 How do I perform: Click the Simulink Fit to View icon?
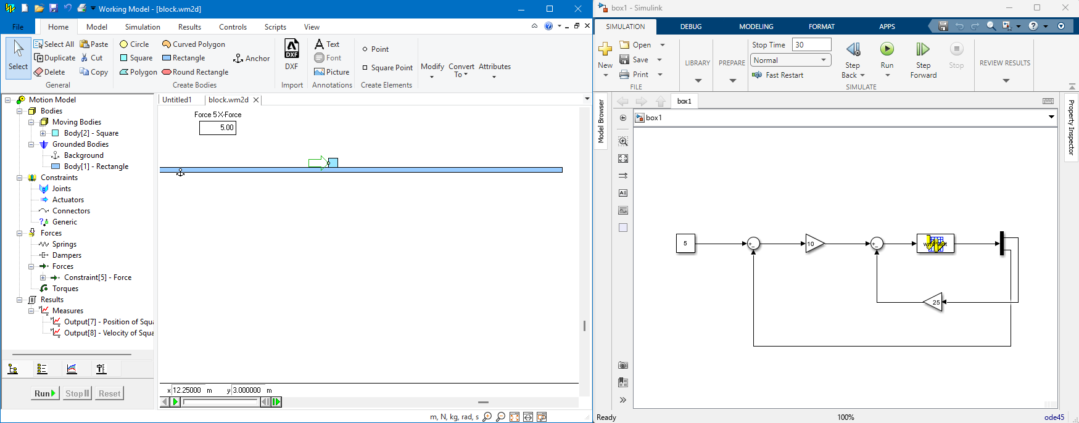[623, 158]
